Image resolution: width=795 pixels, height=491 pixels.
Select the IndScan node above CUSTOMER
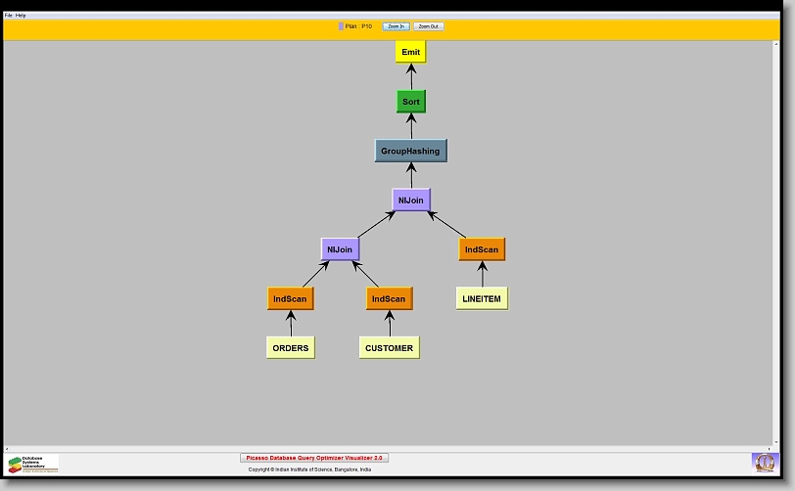[389, 298]
